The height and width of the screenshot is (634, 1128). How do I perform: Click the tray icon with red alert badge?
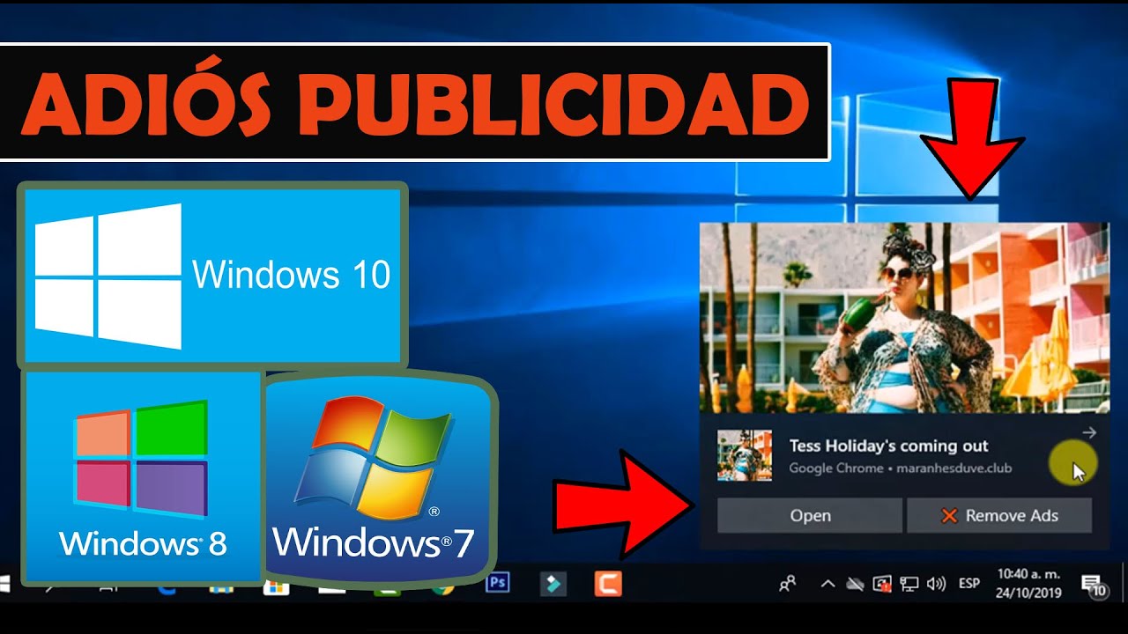881,583
